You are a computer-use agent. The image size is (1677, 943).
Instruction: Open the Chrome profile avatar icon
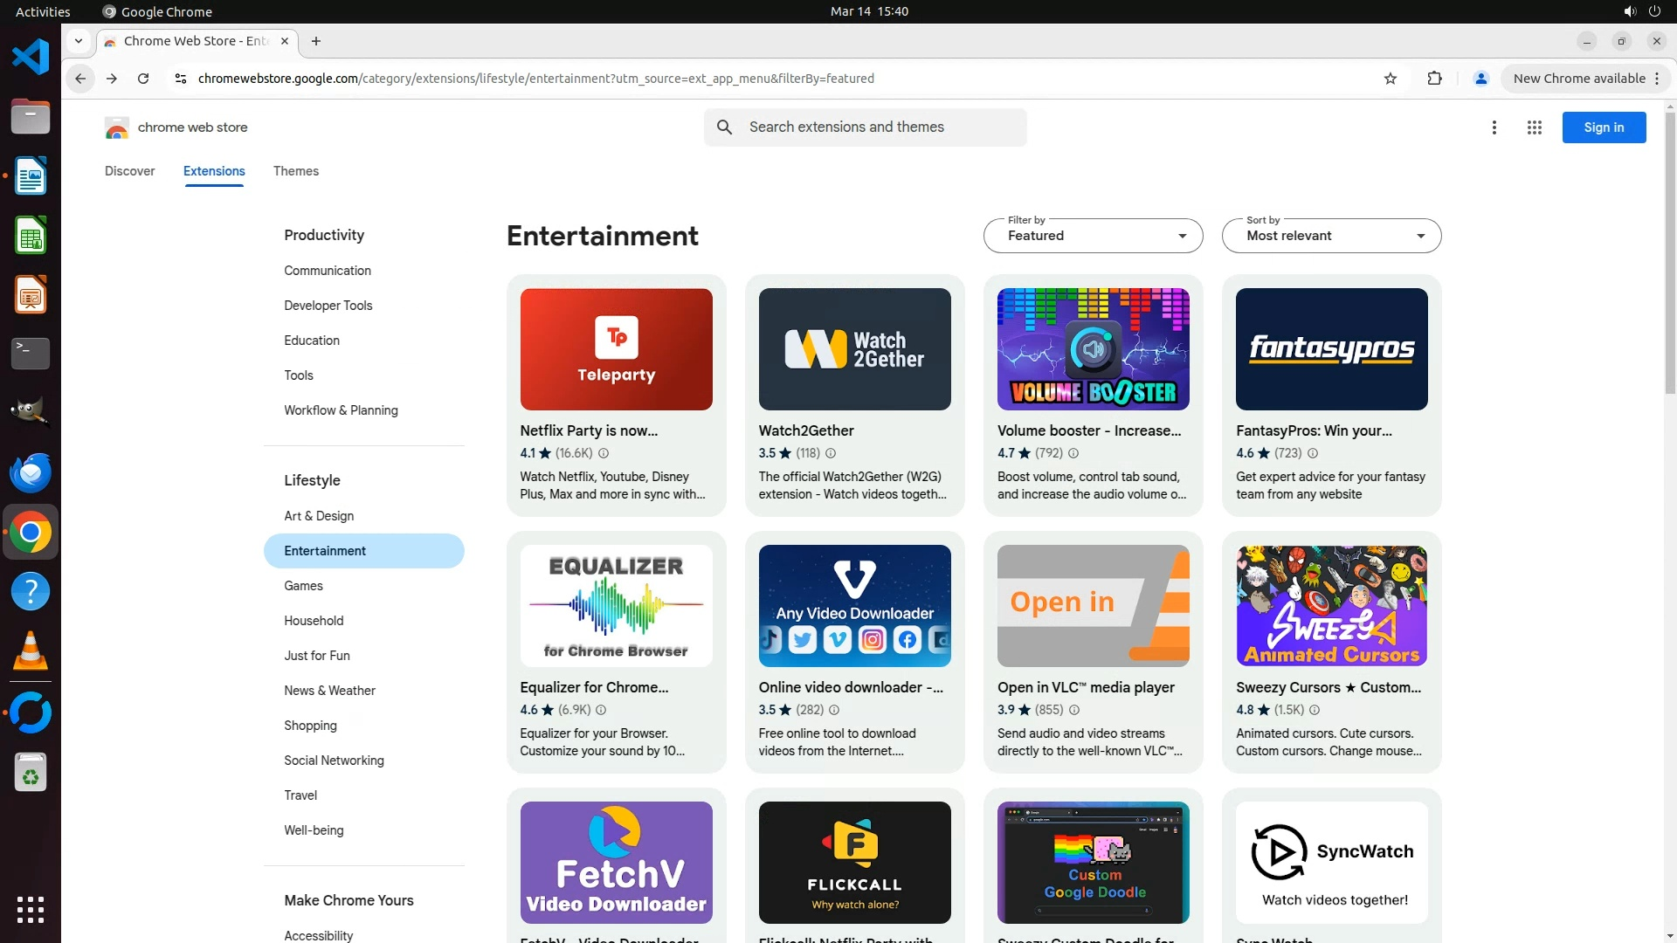coord(1480,79)
